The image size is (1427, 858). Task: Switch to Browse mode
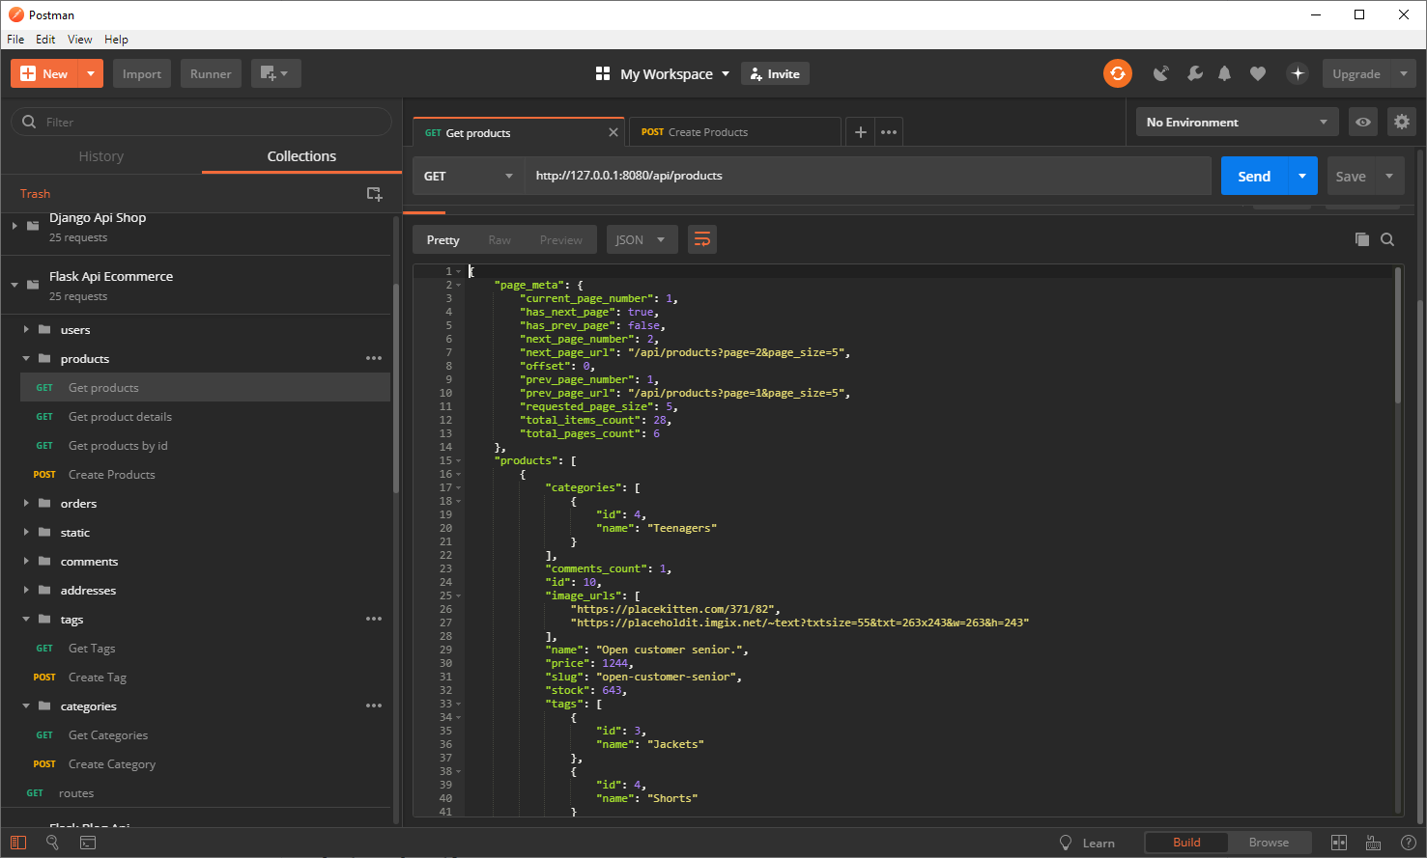tap(1269, 843)
